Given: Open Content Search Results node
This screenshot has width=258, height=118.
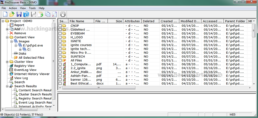Looking at the screenshot, I should [x=35, y=90].
